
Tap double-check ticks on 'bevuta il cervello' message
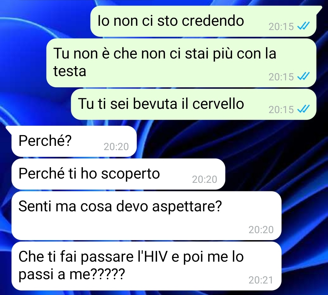[x=303, y=109]
